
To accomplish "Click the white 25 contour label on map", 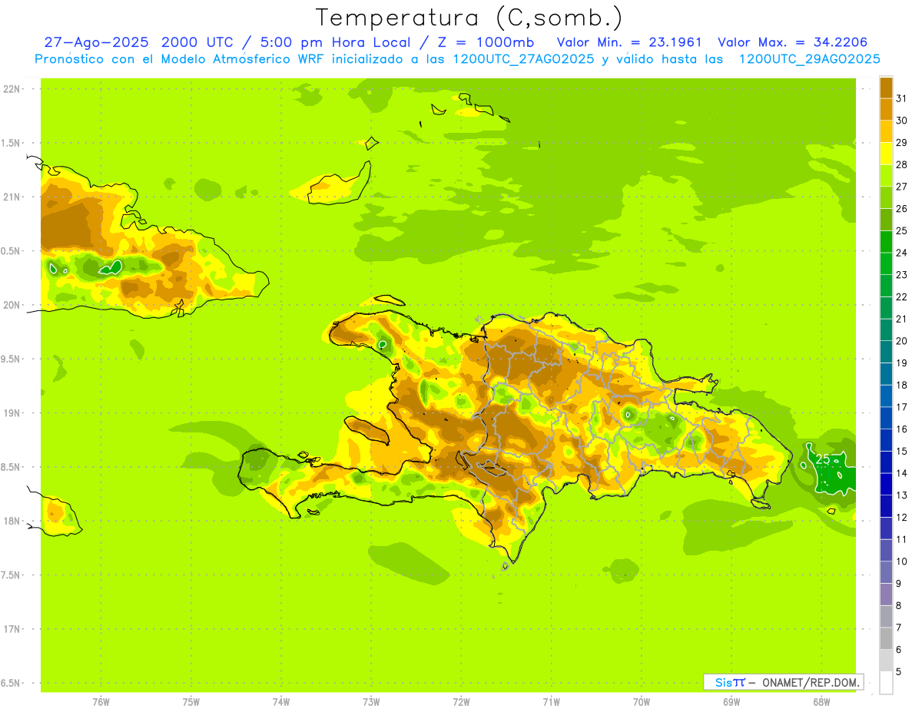I will point(822,459).
